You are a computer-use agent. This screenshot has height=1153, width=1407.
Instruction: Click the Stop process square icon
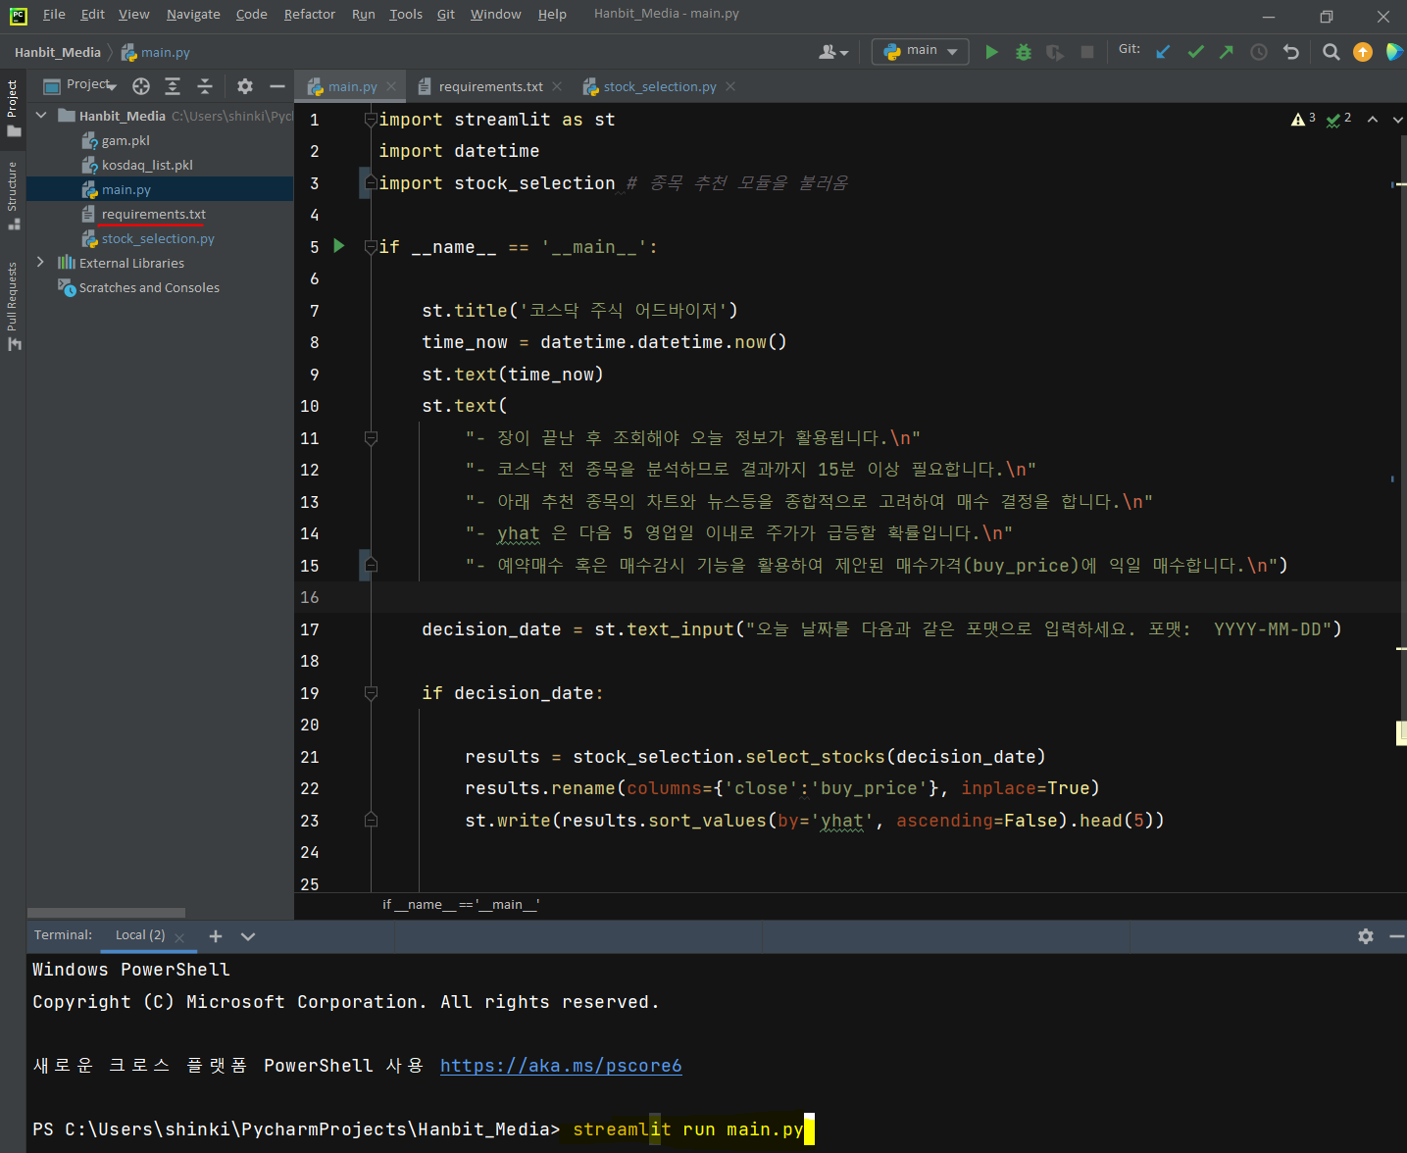pos(1087,52)
